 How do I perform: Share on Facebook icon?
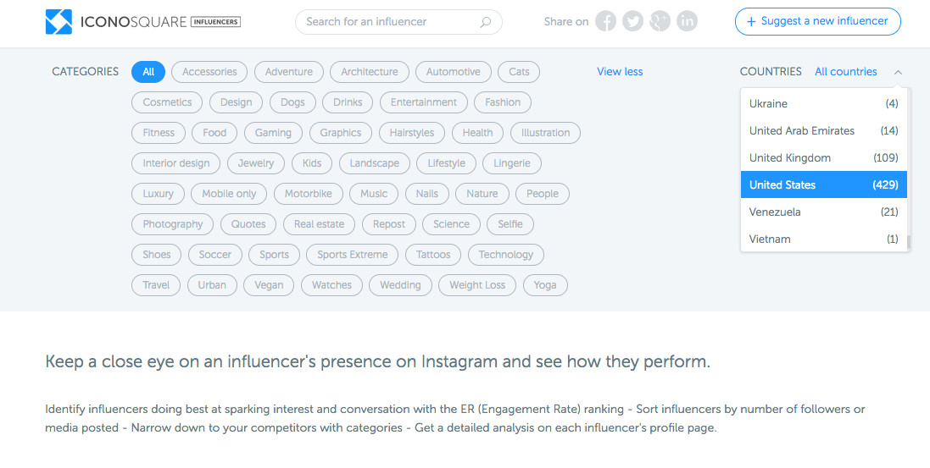(x=605, y=21)
